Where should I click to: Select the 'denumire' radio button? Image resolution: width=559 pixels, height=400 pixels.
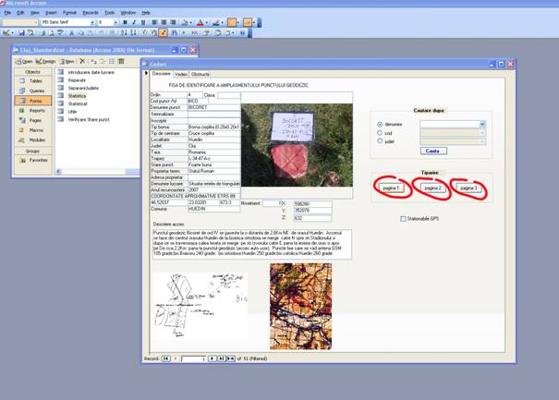[380, 124]
